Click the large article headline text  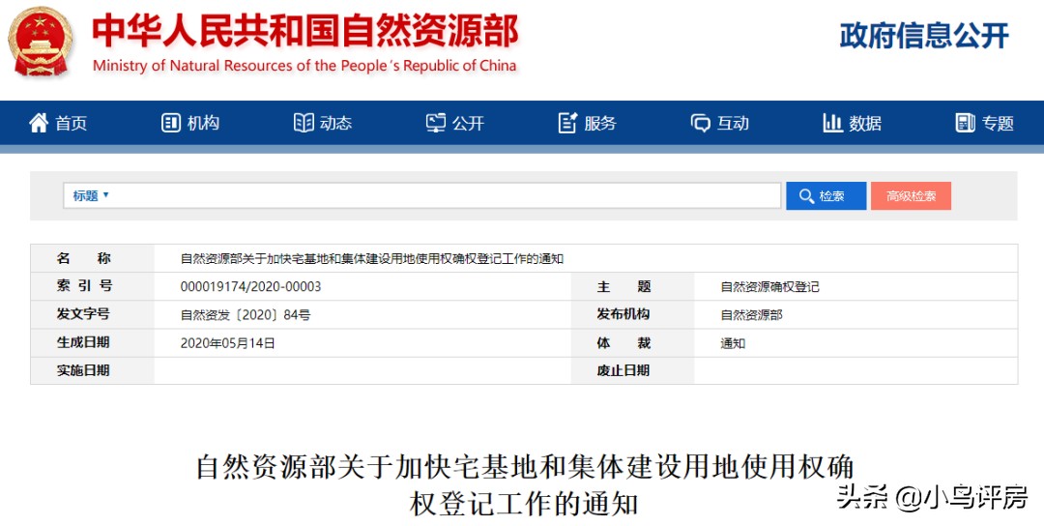[525, 485]
